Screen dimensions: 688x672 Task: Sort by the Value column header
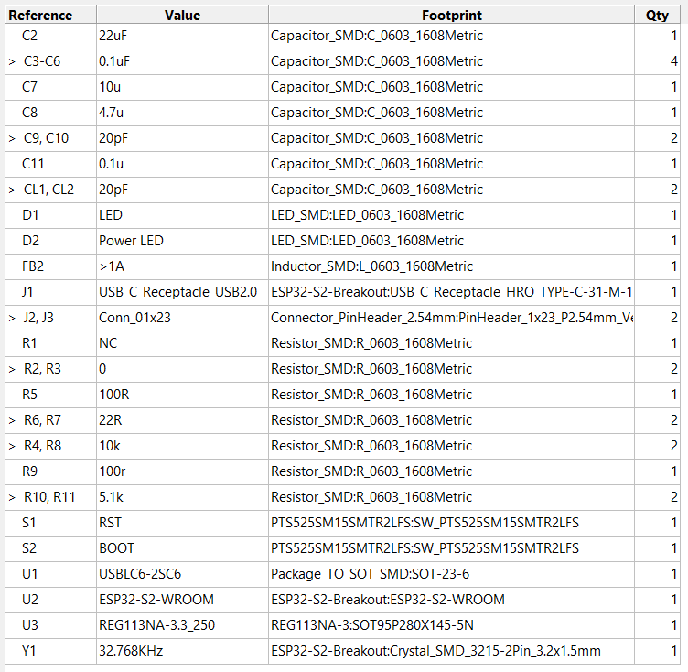[182, 16]
